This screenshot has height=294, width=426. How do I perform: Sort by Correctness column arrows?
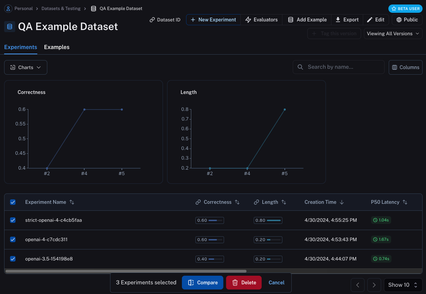(237, 202)
